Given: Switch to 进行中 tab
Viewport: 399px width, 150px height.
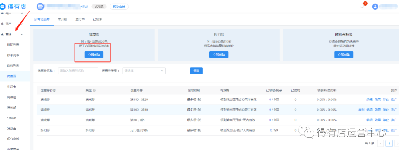Looking at the screenshot, I should (80, 19).
